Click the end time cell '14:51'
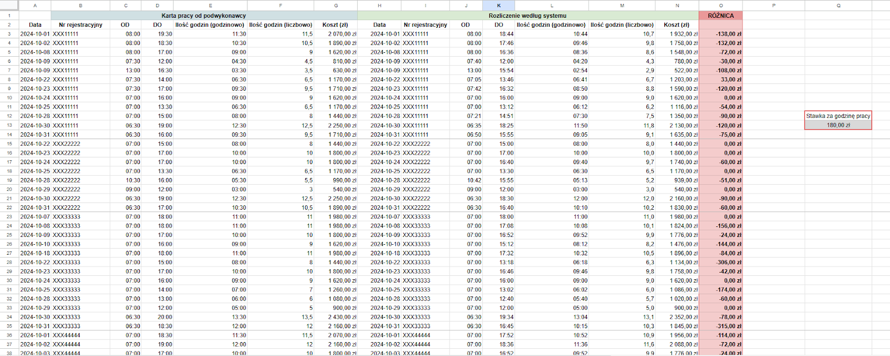This screenshot has height=356, width=890. point(499,116)
